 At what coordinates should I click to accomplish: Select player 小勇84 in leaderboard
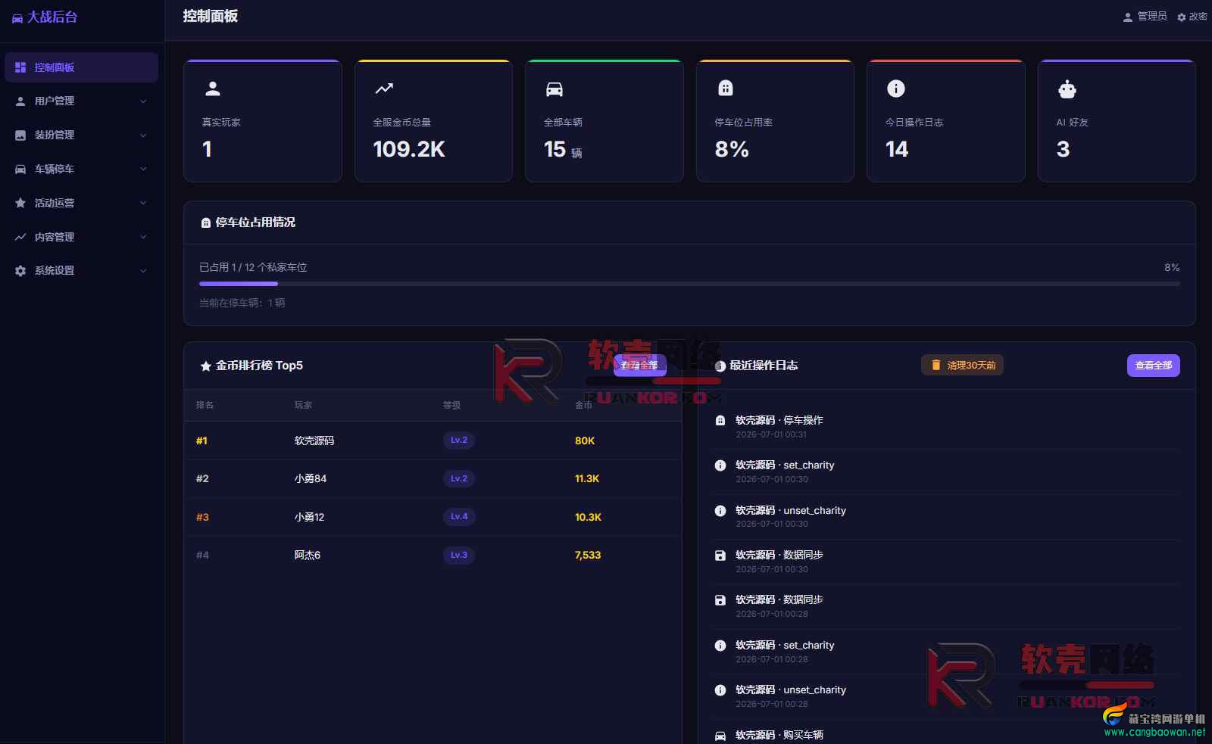pos(311,478)
